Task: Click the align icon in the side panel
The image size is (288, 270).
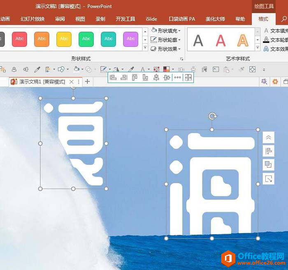Action: click(269, 151)
